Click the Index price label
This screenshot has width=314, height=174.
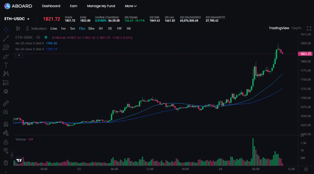[83, 17]
